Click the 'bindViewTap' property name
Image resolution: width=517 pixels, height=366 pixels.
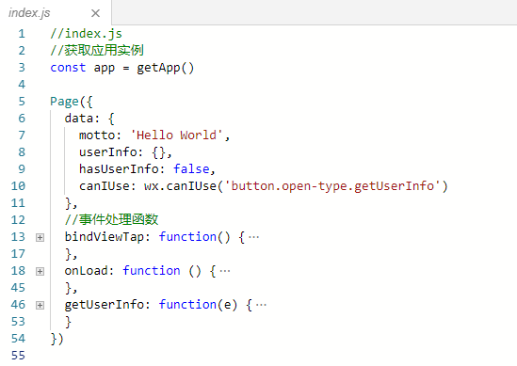(105, 237)
